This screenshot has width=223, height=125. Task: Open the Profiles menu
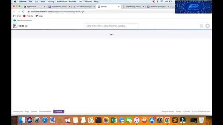(72, 1)
